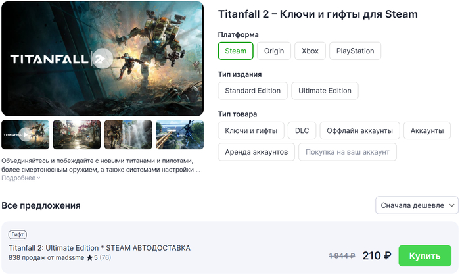
Task: Open the main Titanfall 2 cover image
Action: coord(103,59)
